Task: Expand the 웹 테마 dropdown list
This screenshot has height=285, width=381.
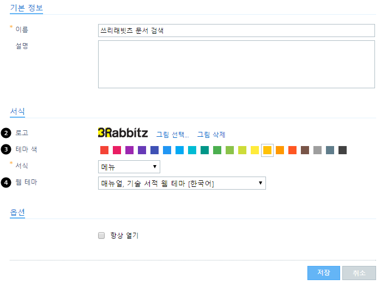Action: click(182, 183)
